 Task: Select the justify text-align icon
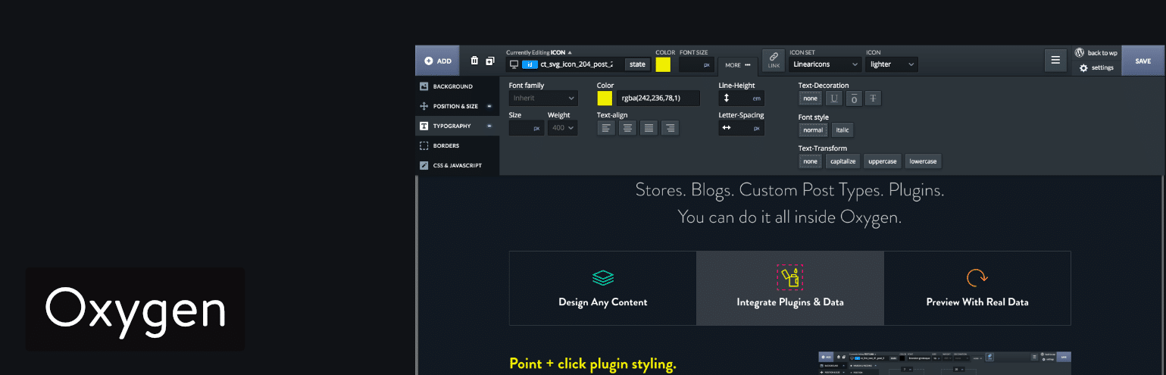649,128
